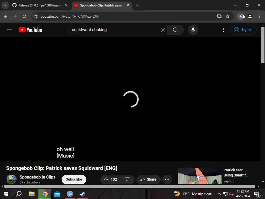Close the Release 24.0.5 GitHub tab
The width and height of the screenshot is (265, 199).
pyautogui.click(x=66, y=5)
